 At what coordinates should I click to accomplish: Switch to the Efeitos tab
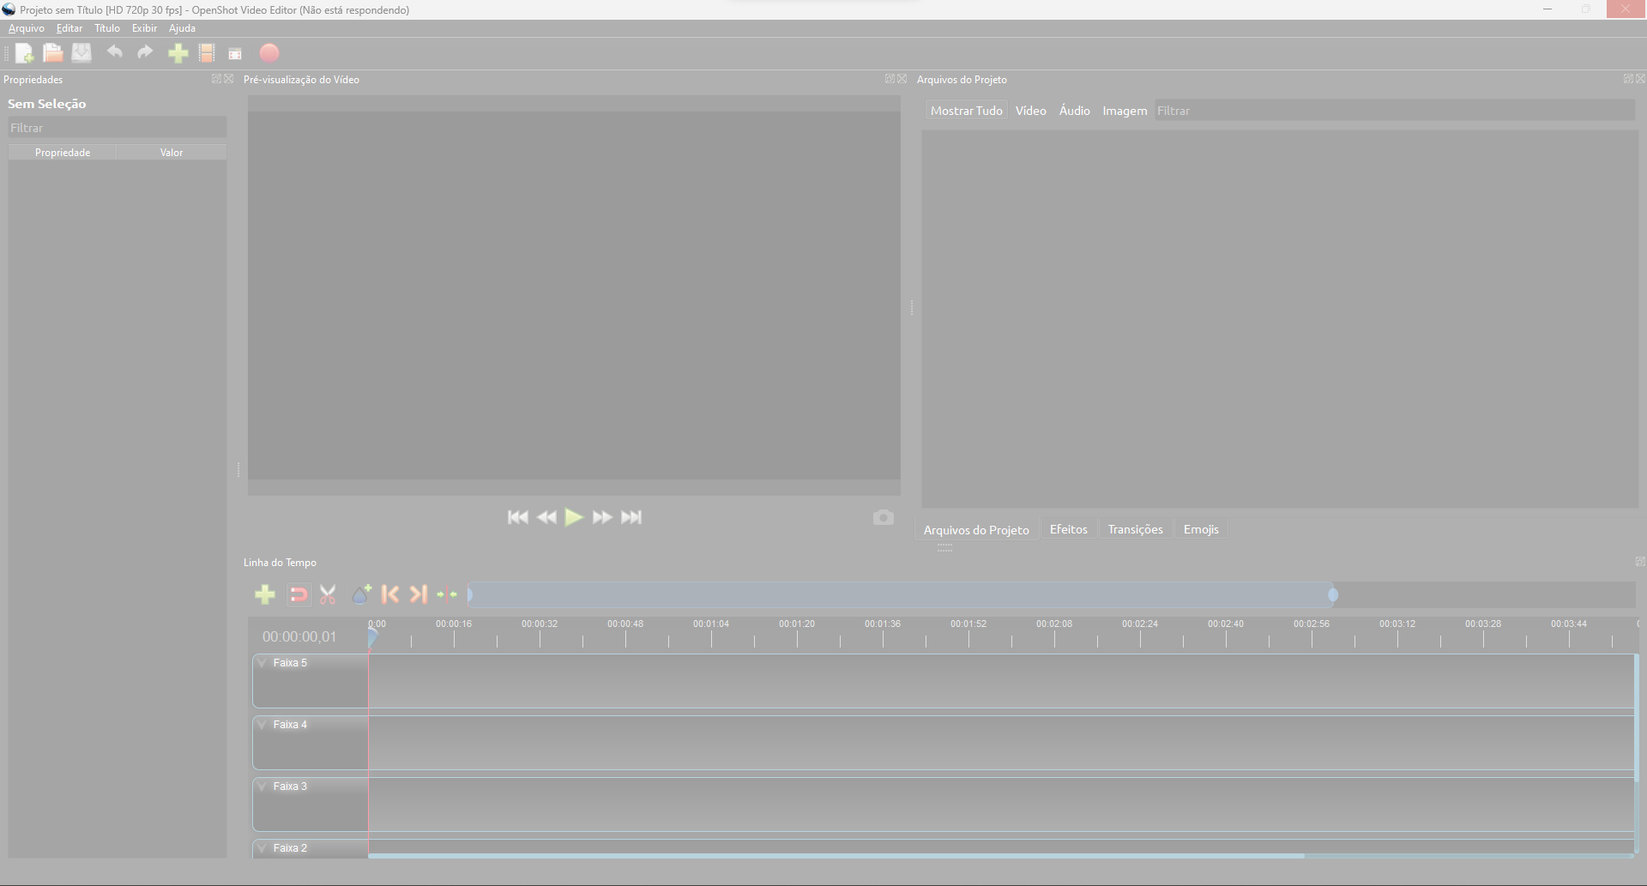coord(1068,529)
